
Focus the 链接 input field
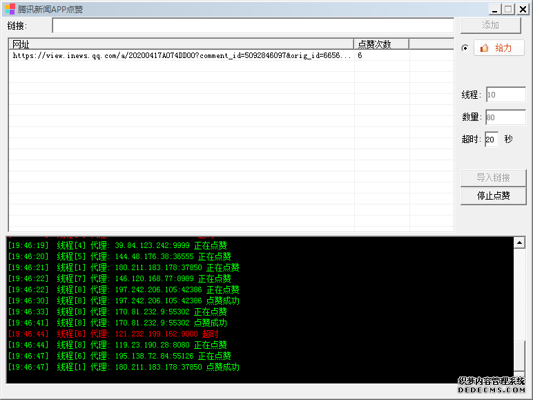click(x=253, y=26)
